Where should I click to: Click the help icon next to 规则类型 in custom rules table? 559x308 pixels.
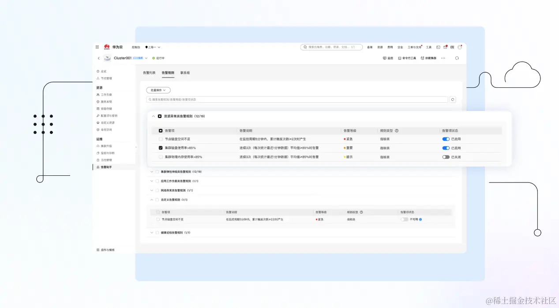point(361,212)
